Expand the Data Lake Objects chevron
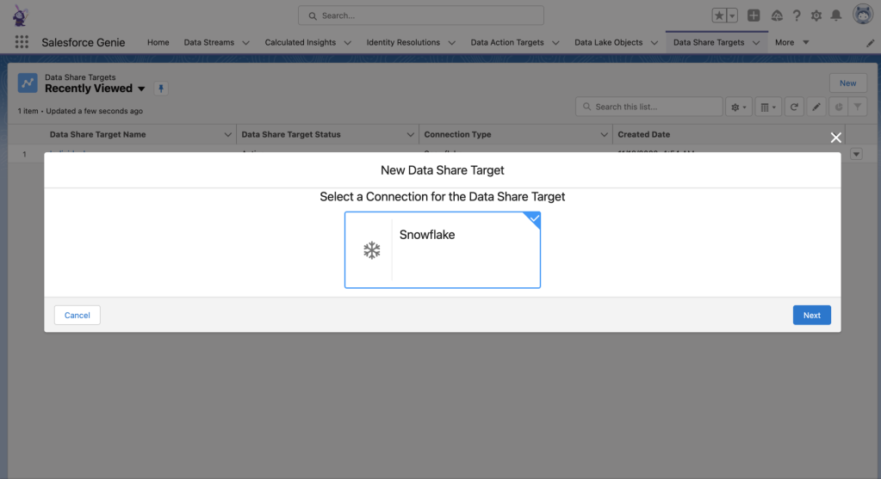Viewport: 881px width, 479px height. (x=654, y=43)
